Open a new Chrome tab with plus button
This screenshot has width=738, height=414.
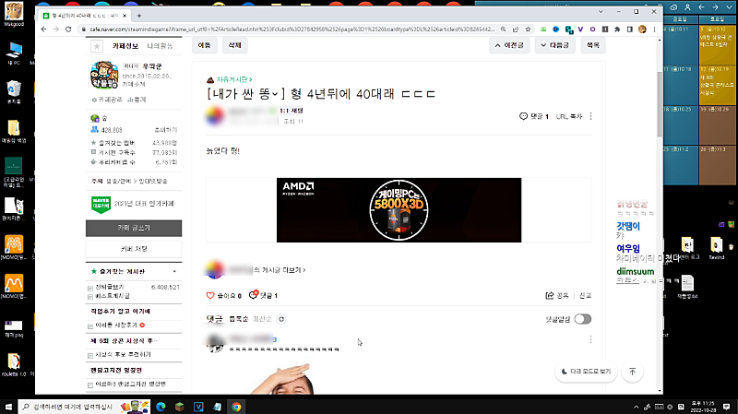[x=139, y=16]
